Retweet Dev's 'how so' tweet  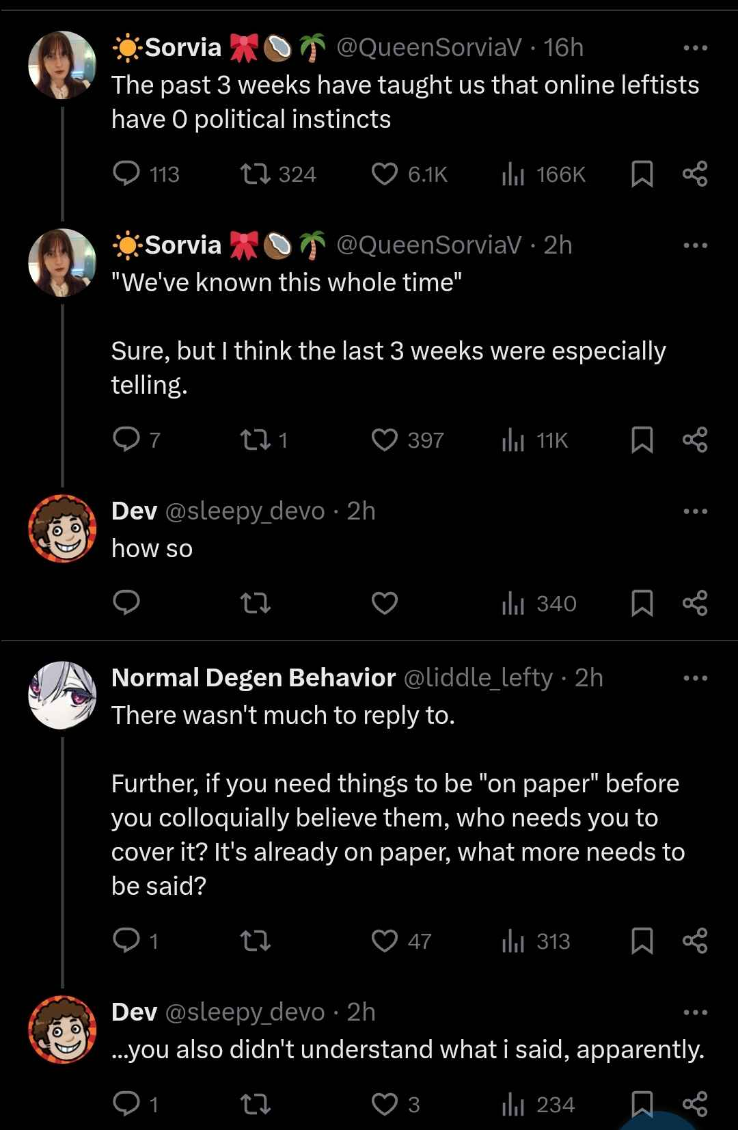(x=256, y=603)
